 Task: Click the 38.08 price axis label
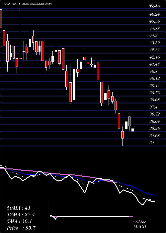[154, 100]
